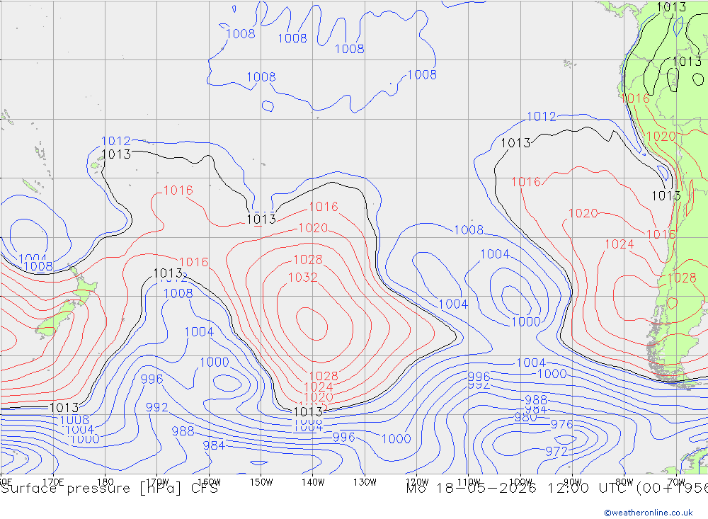Click the 110W longitude label

[469, 482]
